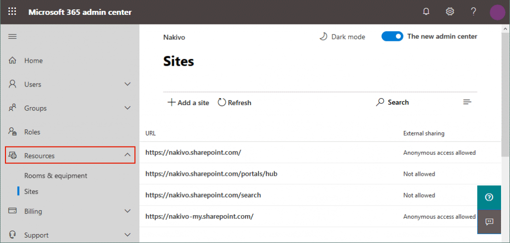Select Rooms & equipment submenu item

(56, 176)
